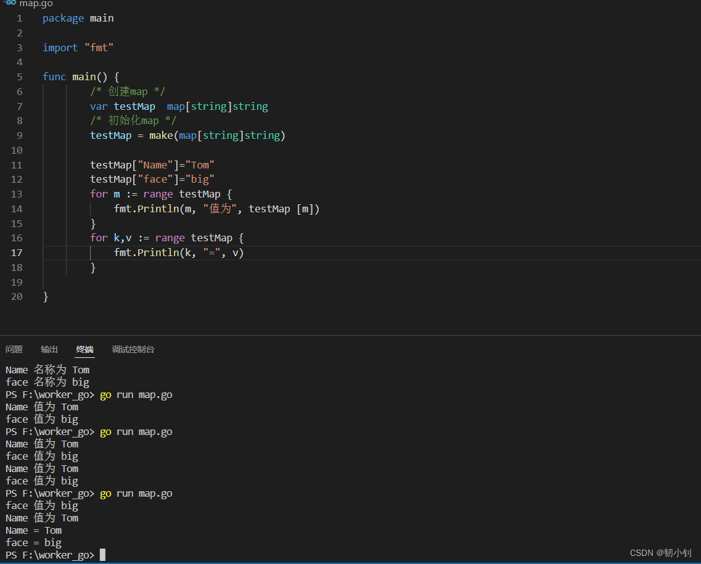Click the Go file icon in the map.go tab
The image size is (701, 564).
[10, 3]
